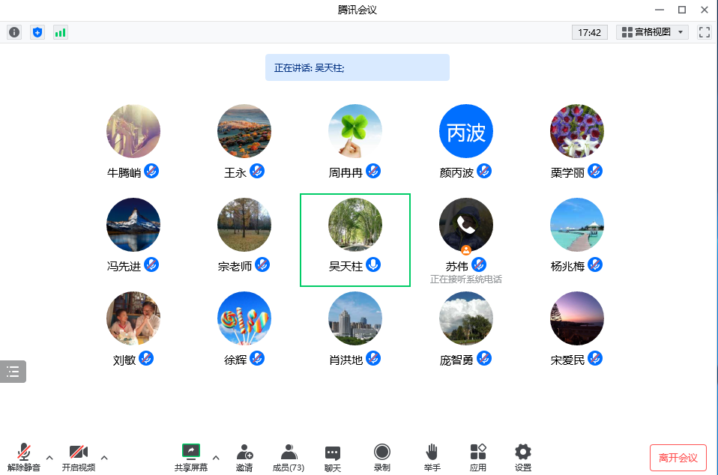The width and height of the screenshot is (718, 475).
Task: Click muted mic icon next to 肖洪地
Action: (x=373, y=358)
